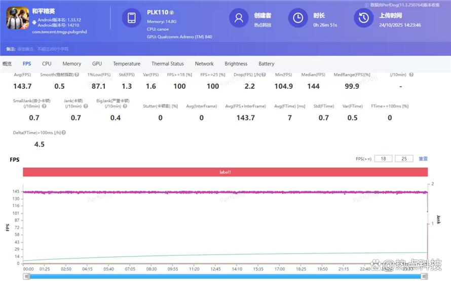Click the MedRange(FPS) value 99.9
Image resolution: width=451 pixels, height=281 pixels.
pos(352,86)
